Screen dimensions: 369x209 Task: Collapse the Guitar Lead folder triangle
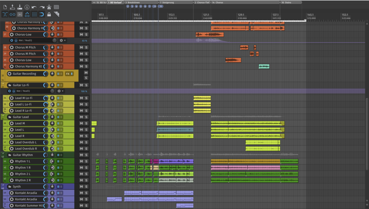pos(3,115)
